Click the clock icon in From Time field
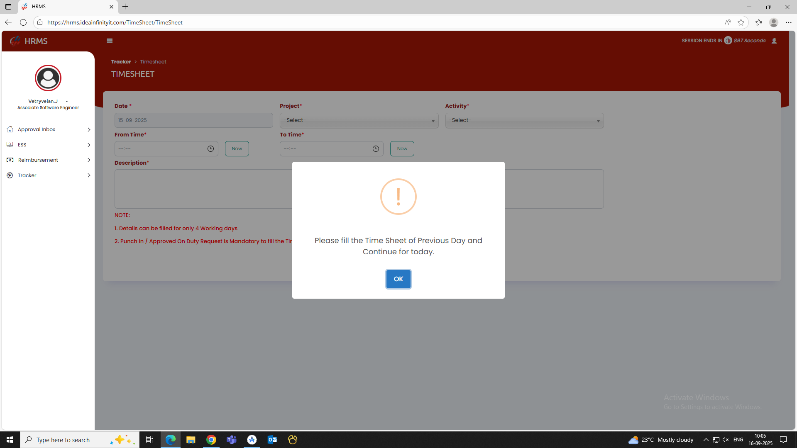Screen dimensions: 797x448 click(x=210, y=149)
